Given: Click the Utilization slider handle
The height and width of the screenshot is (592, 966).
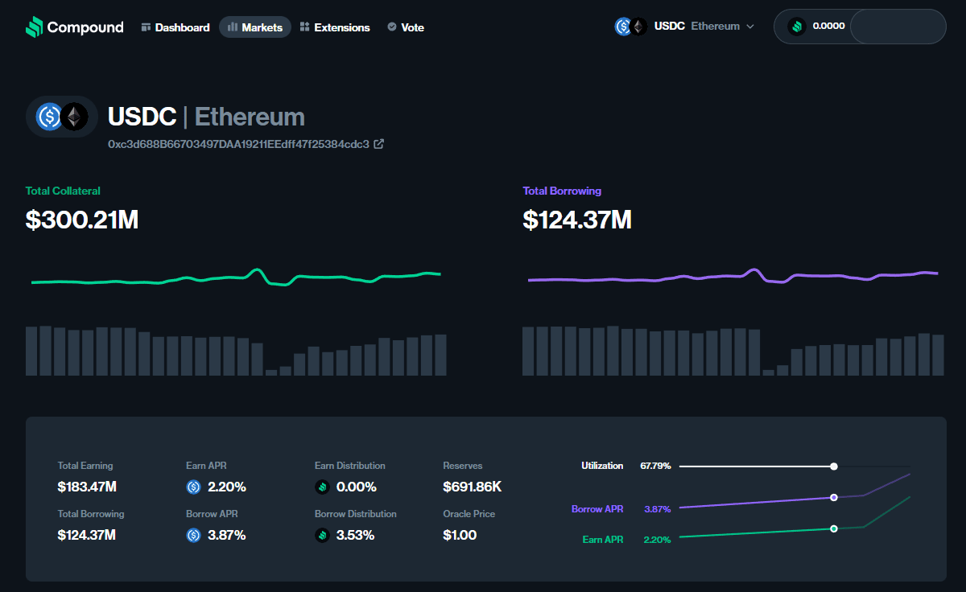Looking at the screenshot, I should click(833, 466).
